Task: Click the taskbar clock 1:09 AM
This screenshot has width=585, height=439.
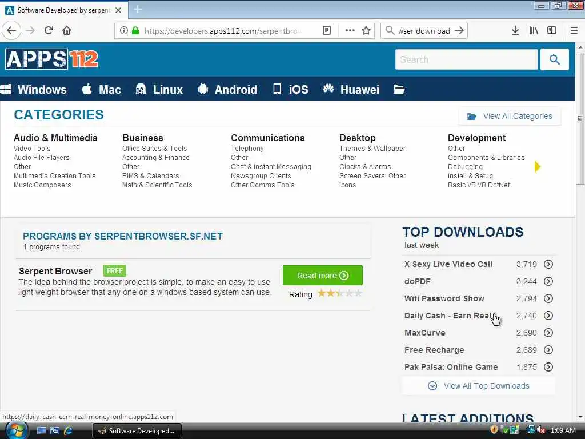Action: pos(563,430)
